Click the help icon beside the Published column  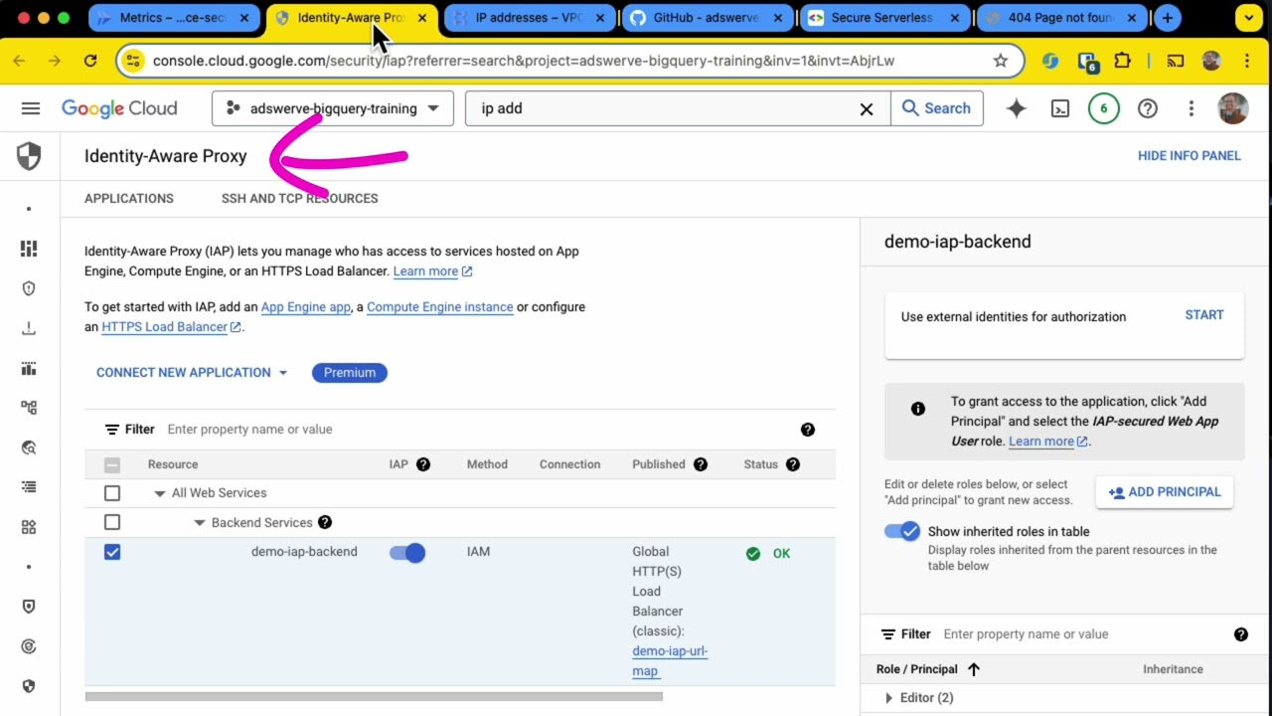click(701, 464)
